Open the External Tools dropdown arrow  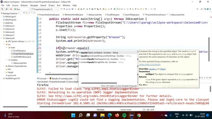pos(100,9)
